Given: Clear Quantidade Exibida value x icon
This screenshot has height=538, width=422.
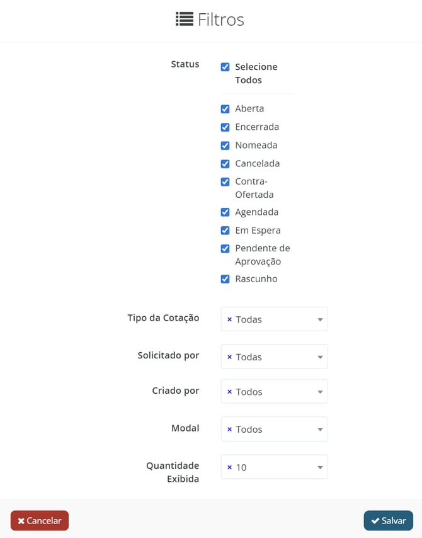Looking at the screenshot, I should point(229,467).
